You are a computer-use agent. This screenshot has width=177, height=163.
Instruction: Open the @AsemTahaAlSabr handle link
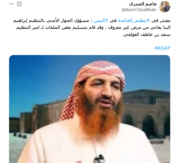[139, 10]
